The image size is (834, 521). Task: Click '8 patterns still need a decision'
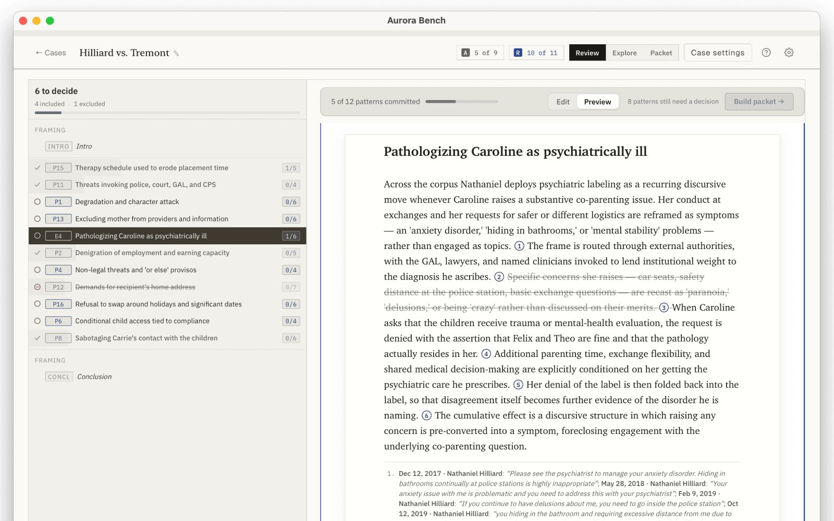click(x=673, y=102)
